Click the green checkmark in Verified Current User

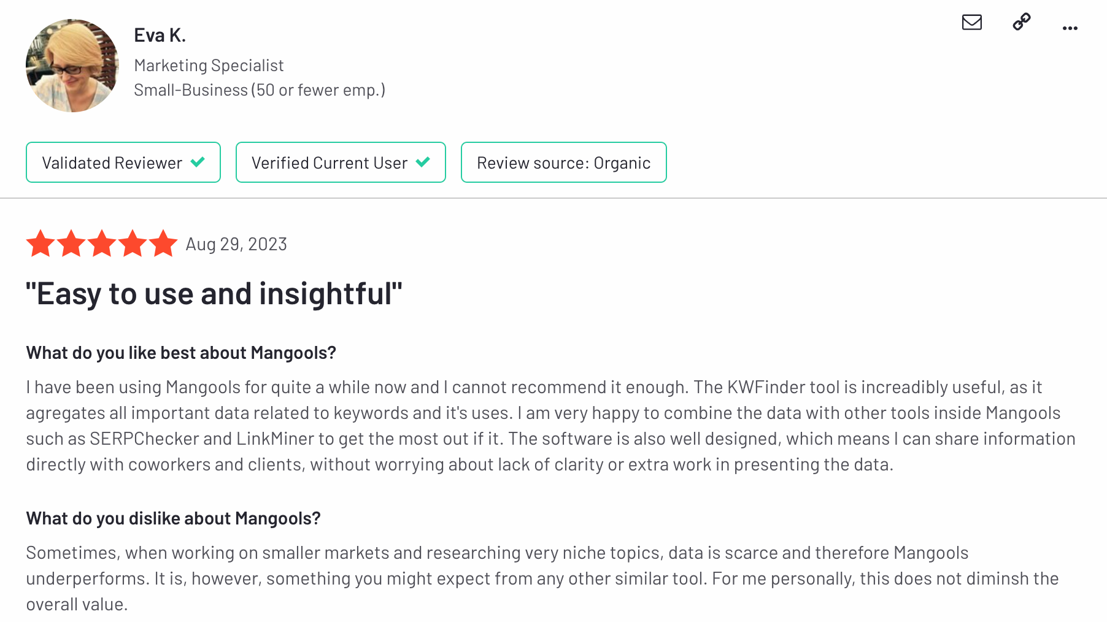click(423, 162)
